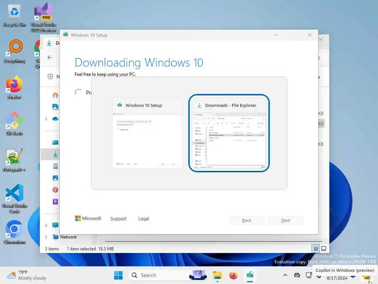Image resolution: width=378 pixels, height=284 pixels.
Task: Select This PC icon in File Explorer sidebar
Action: [x=55, y=225]
